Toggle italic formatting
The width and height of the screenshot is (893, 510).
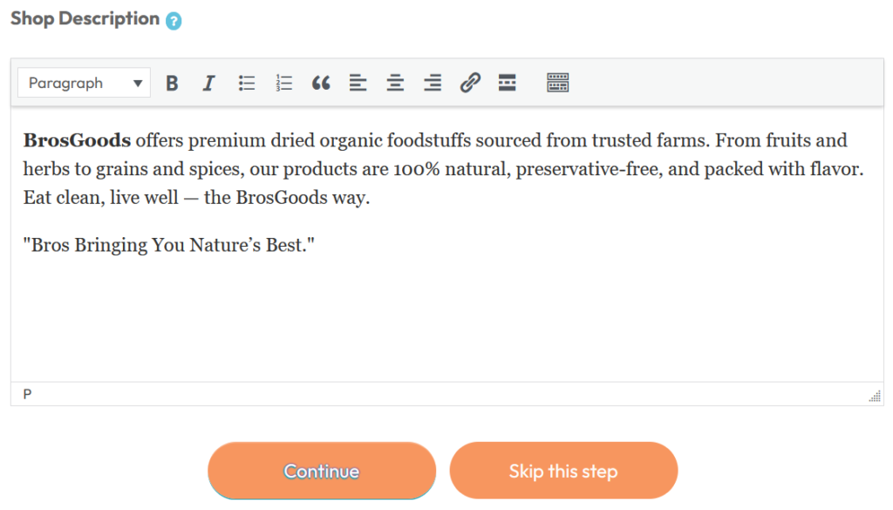pyautogui.click(x=208, y=84)
